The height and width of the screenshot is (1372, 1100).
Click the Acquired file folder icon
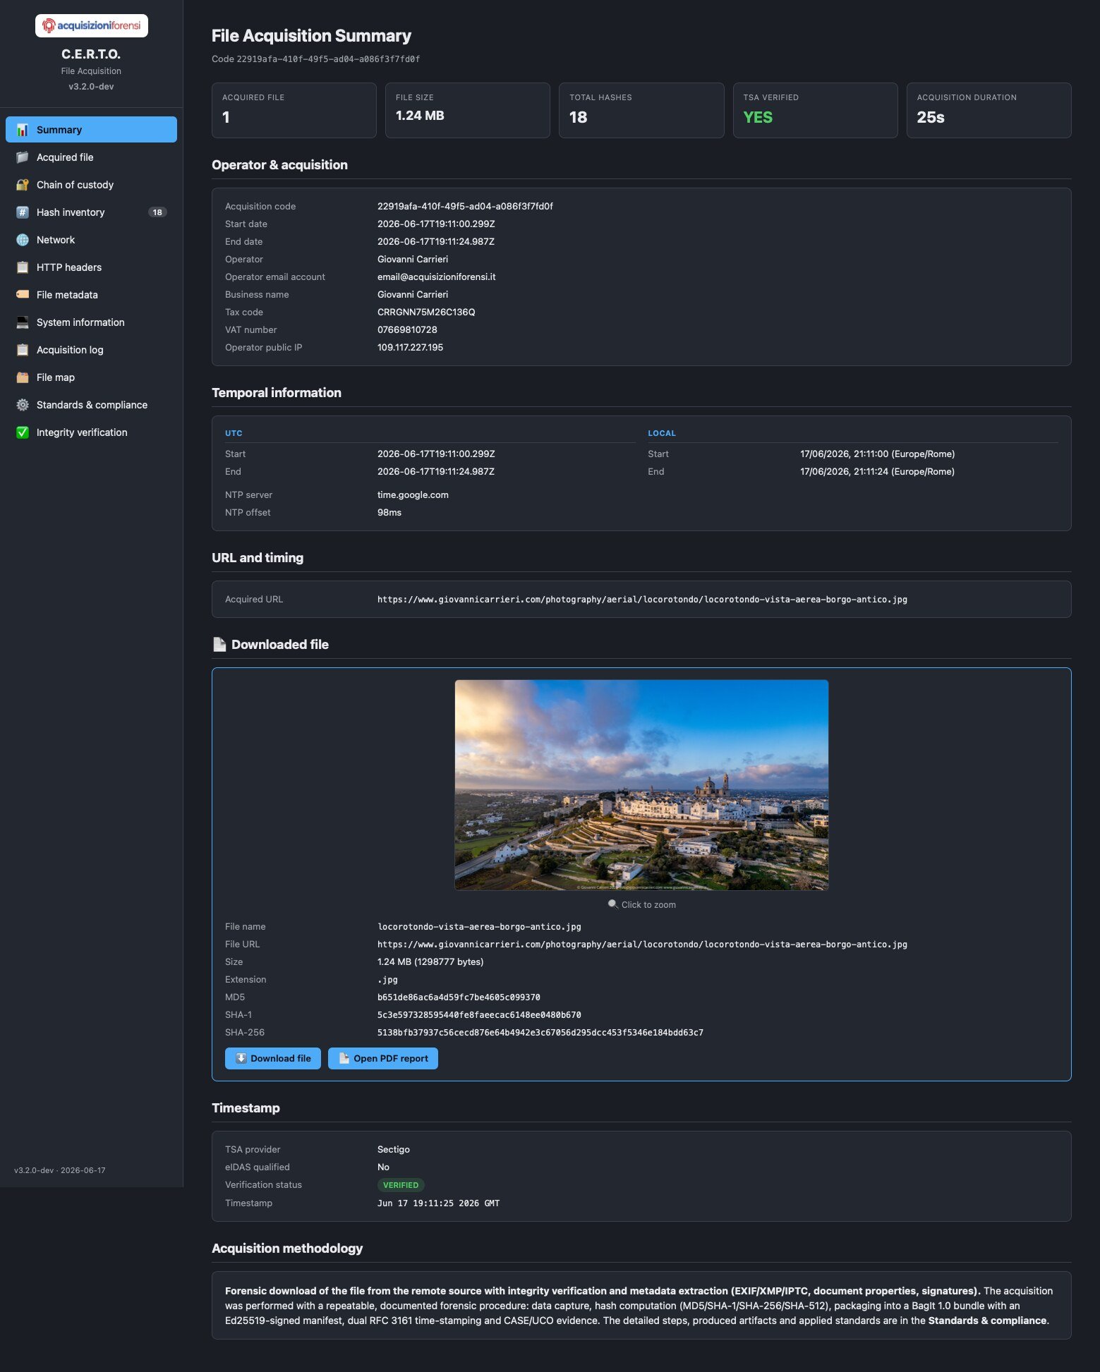click(23, 157)
